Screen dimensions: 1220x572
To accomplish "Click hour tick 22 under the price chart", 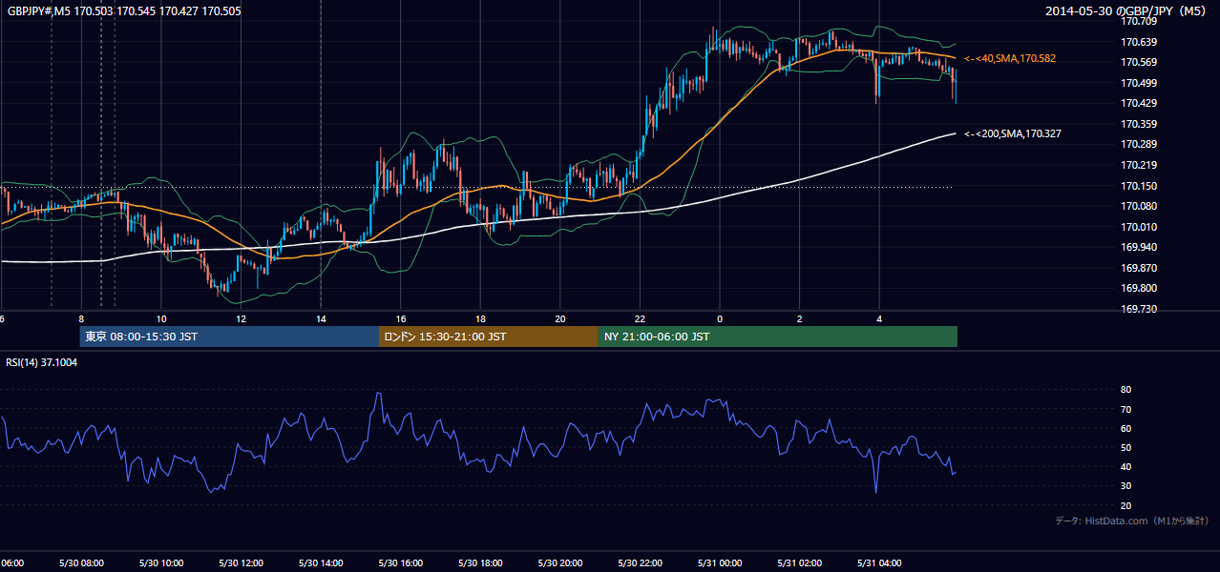I will pos(640,319).
